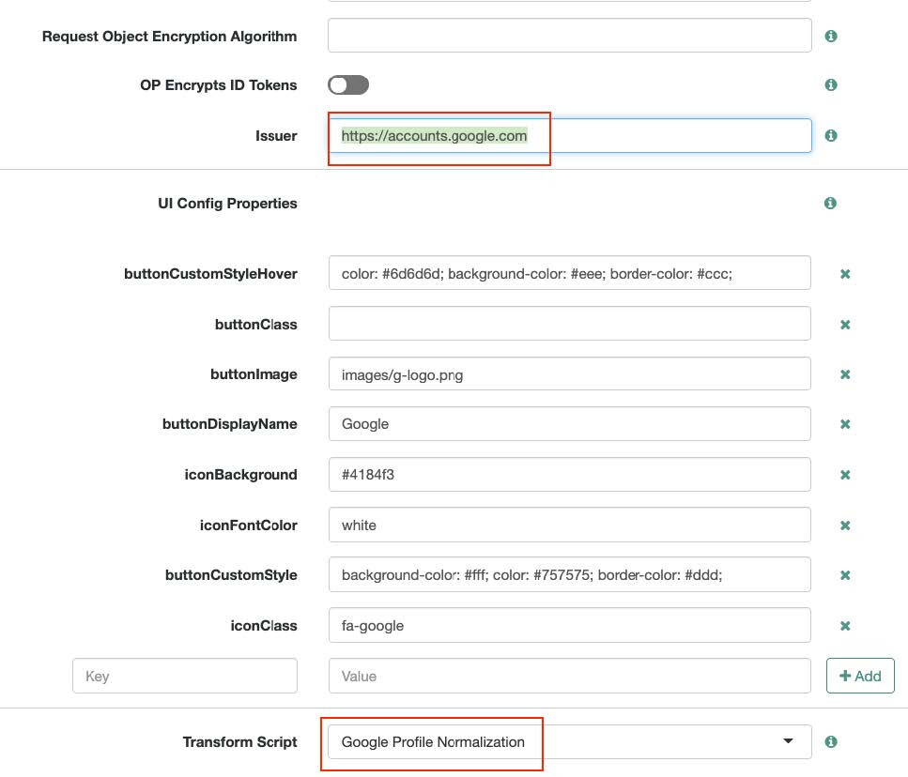Remove the buttonCustomStyleHover property
Viewport: 908px width, 777px height.
point(845,274)
